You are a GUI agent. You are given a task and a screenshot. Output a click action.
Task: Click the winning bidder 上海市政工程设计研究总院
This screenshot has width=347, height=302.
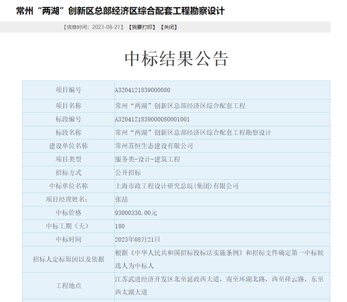click(177, 186)
